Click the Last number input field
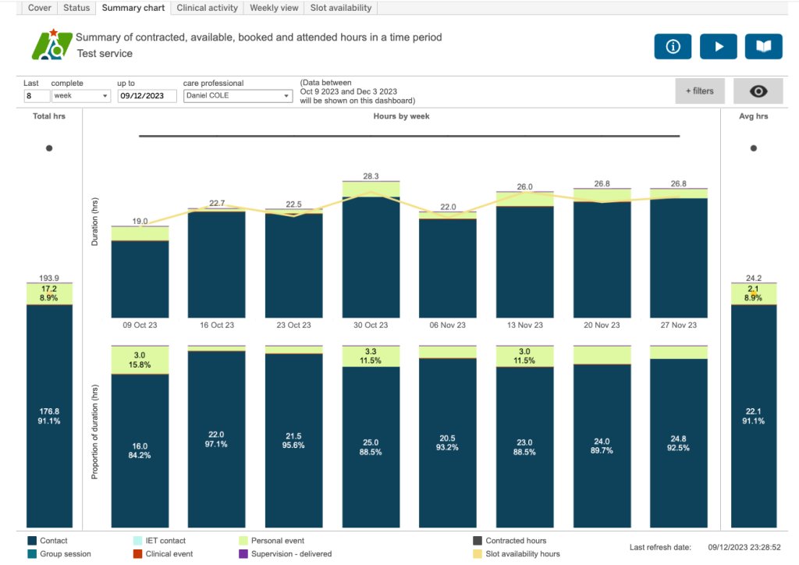This screenshot has height=565, width=799. tap(37, 96)
